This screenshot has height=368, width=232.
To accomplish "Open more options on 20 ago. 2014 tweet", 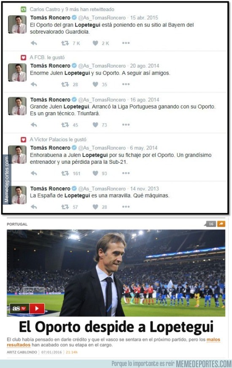I will point(126,84).
